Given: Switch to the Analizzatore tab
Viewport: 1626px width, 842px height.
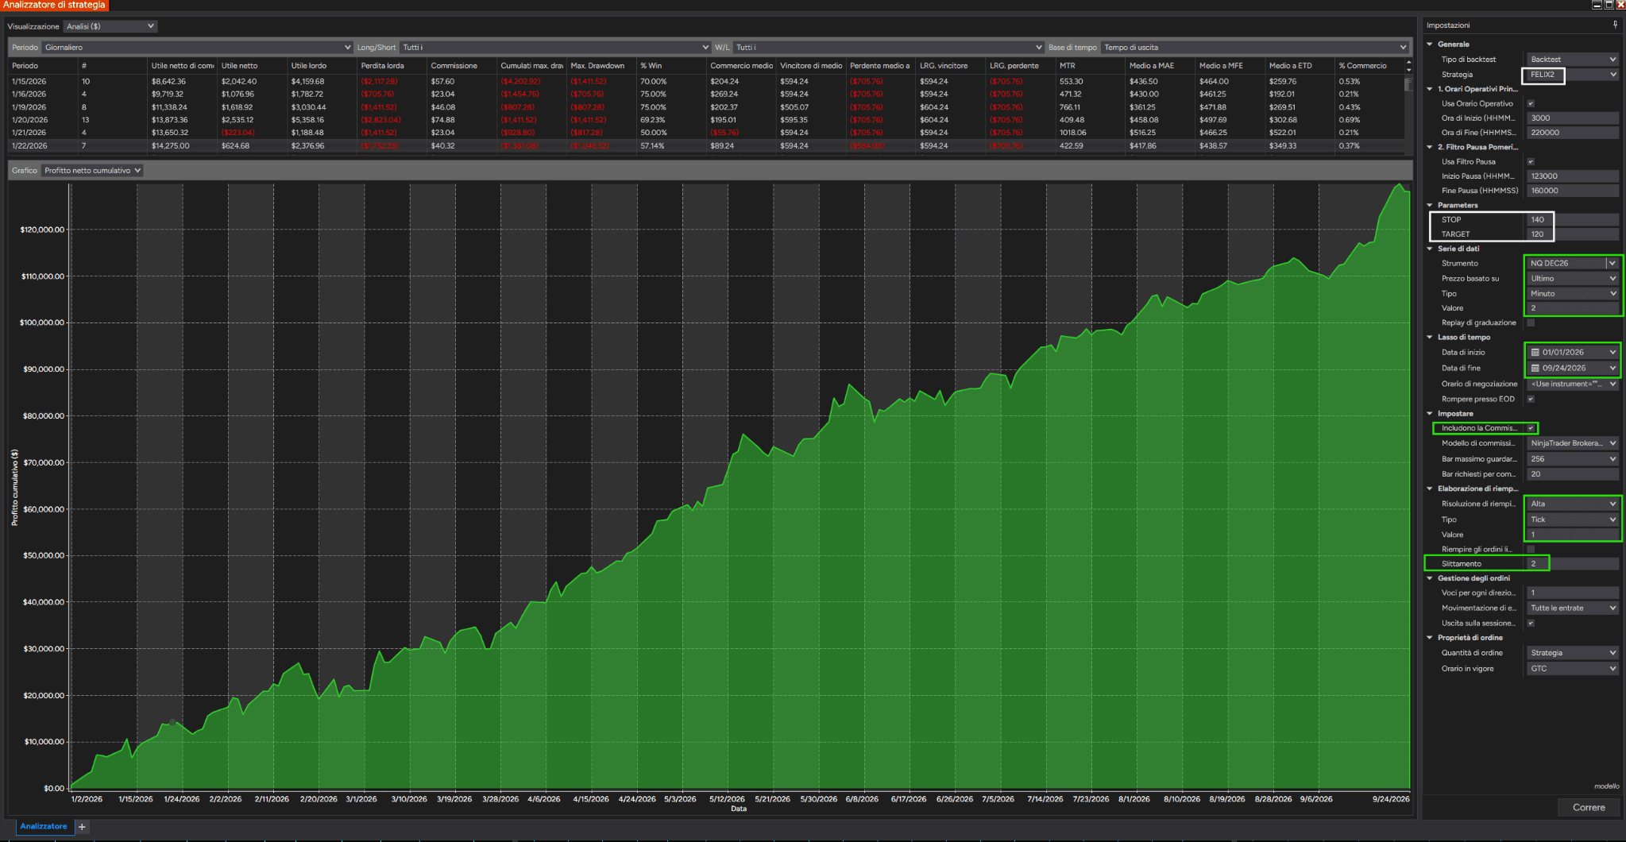Looking at the screenshot, I should [44, 826].
